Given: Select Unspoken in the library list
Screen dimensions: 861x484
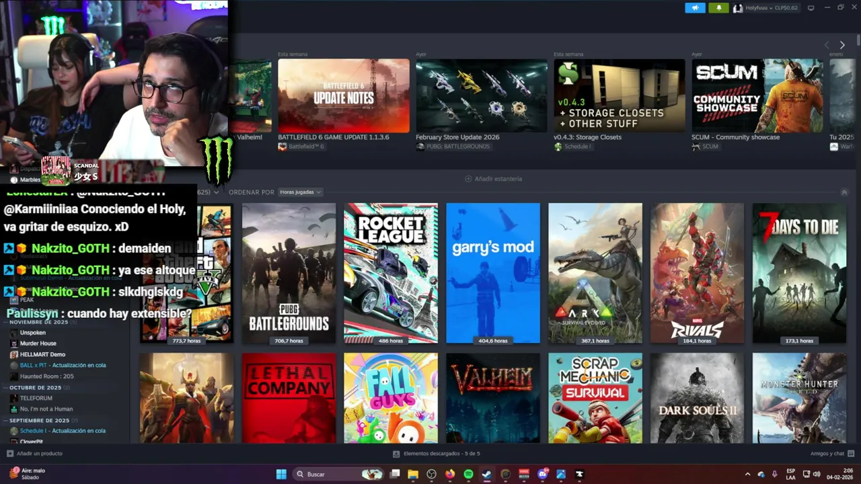Looking at the screenshot, I should 33,333.
